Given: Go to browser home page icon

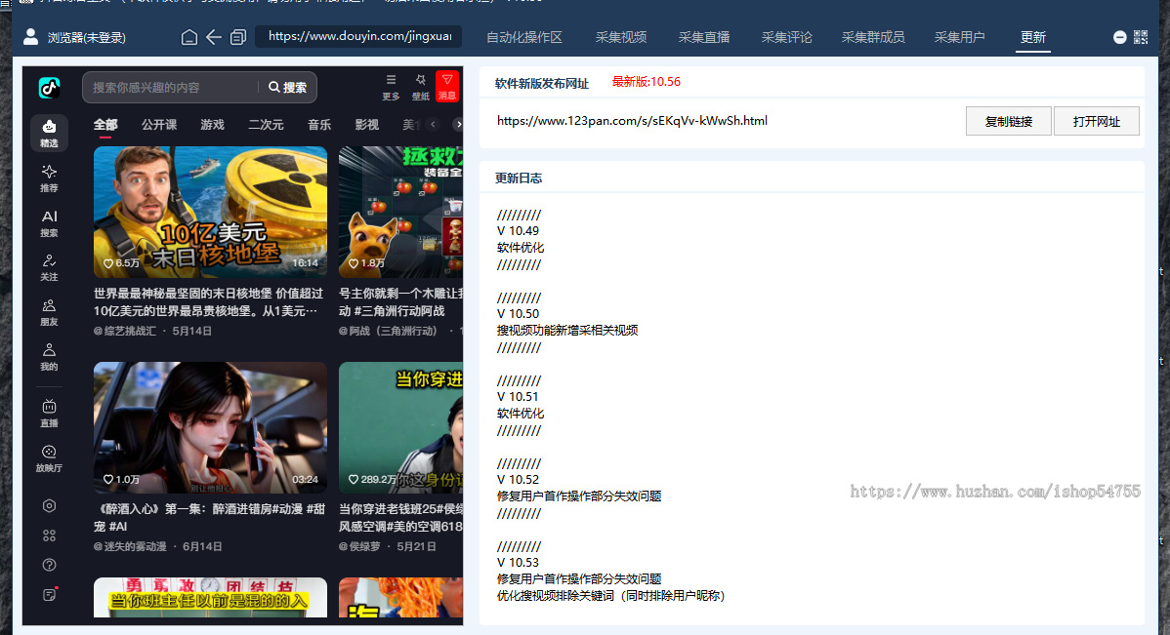Looking at the screenshot, I should 189,36.
